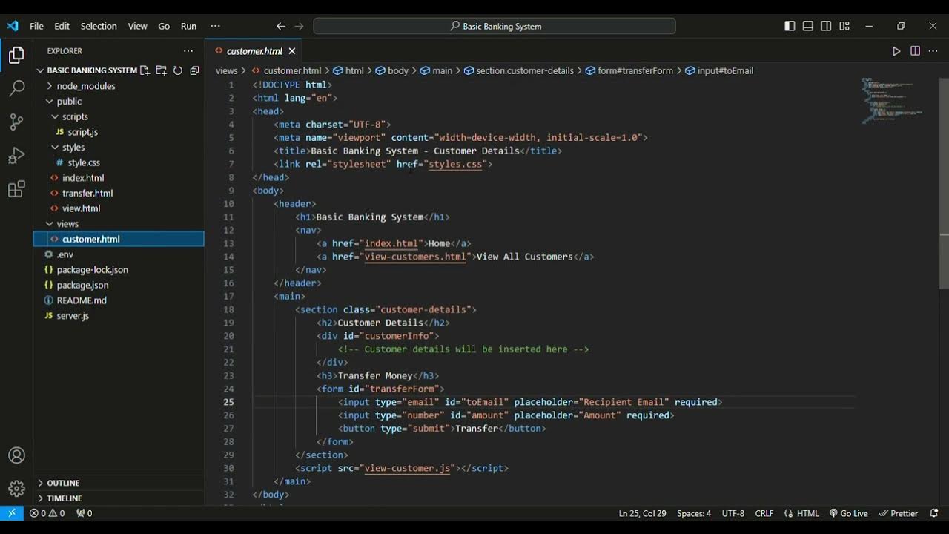Open the Manage gear icon
The width and height of the screenshot is (949, 534).
[x=16, y=489]
